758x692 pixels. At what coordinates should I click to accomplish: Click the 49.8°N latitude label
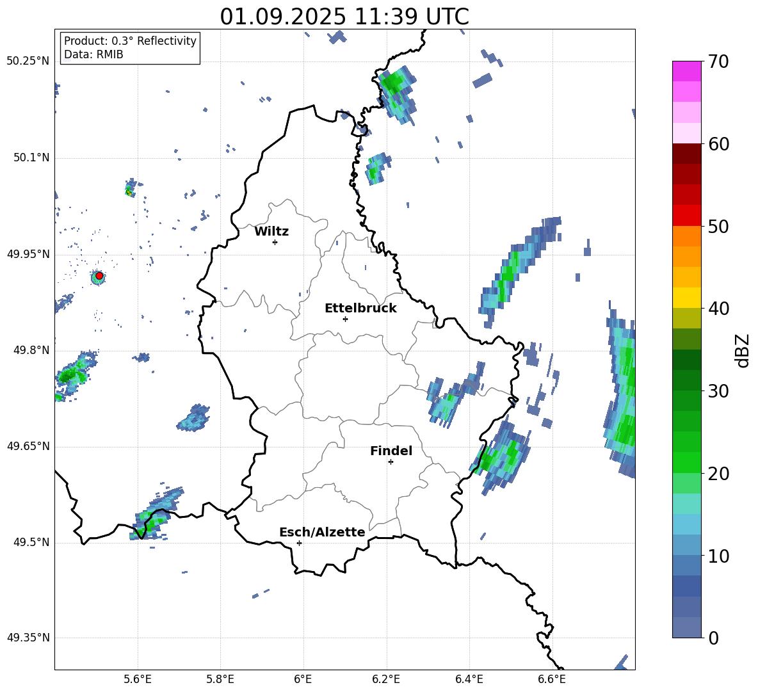point(31,350)
